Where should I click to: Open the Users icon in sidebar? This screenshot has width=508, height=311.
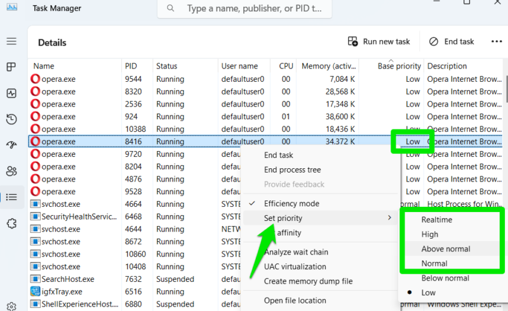pos(11,171)
